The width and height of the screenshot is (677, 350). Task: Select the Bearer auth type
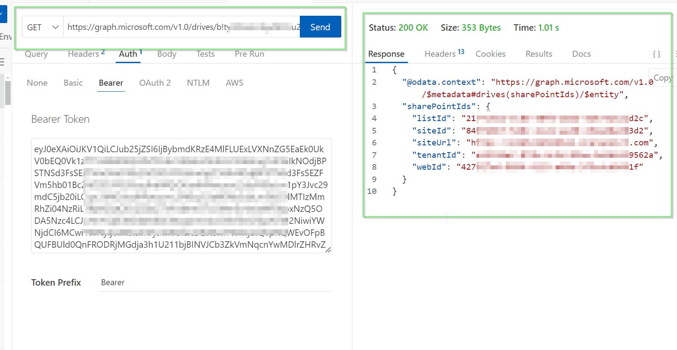111,83
